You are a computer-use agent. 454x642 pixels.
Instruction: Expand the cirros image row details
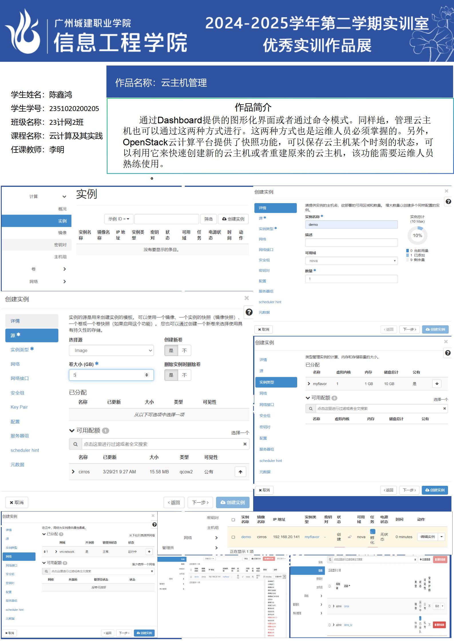click(x=73, y=472)
